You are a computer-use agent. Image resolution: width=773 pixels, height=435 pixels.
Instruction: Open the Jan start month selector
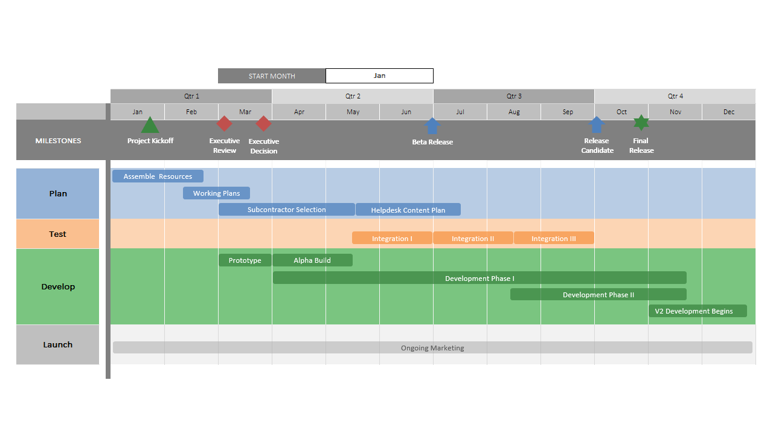[x=379, y=76]
